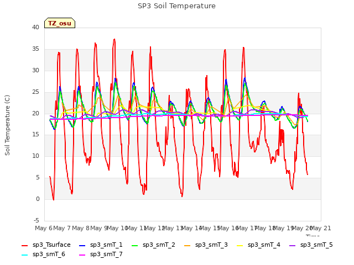354x265 pixels.
Task: Click the -5 y-axis tick label
Action: click(x=37, y=220)
